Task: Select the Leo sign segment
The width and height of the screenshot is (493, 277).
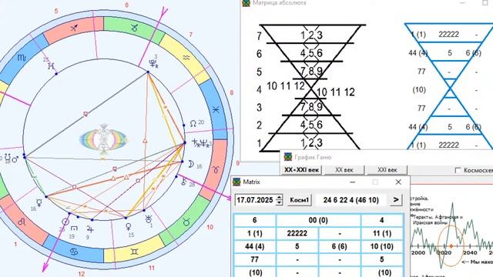Action: (x=22, y=222)
